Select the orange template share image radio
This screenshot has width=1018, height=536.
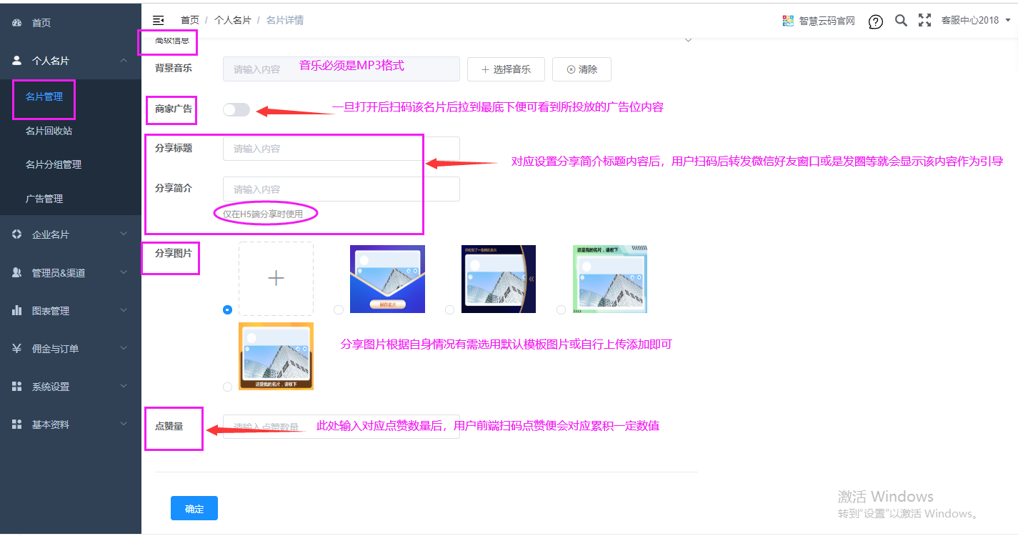(x=227, y=387)
